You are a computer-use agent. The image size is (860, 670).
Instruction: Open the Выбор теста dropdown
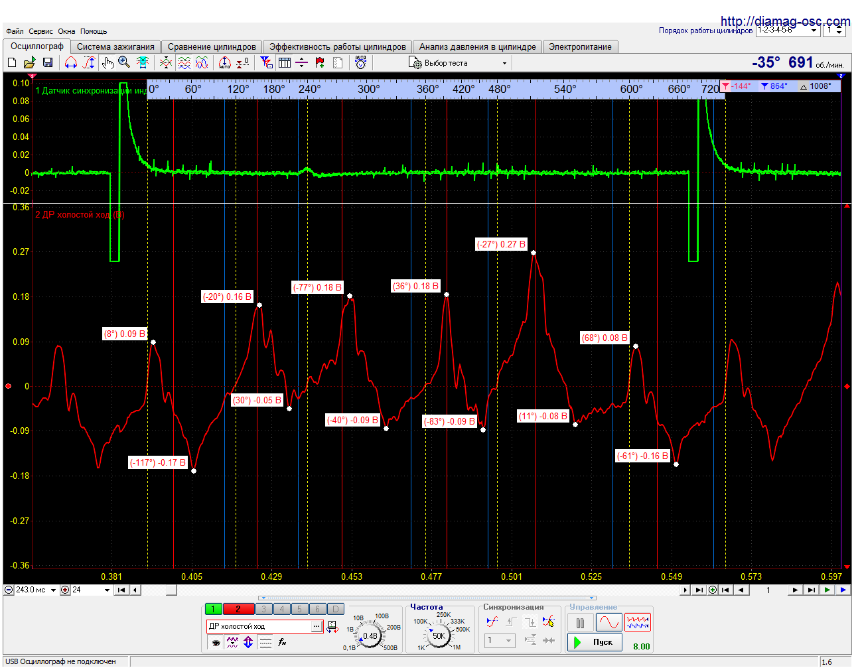(x=459, y=63)
